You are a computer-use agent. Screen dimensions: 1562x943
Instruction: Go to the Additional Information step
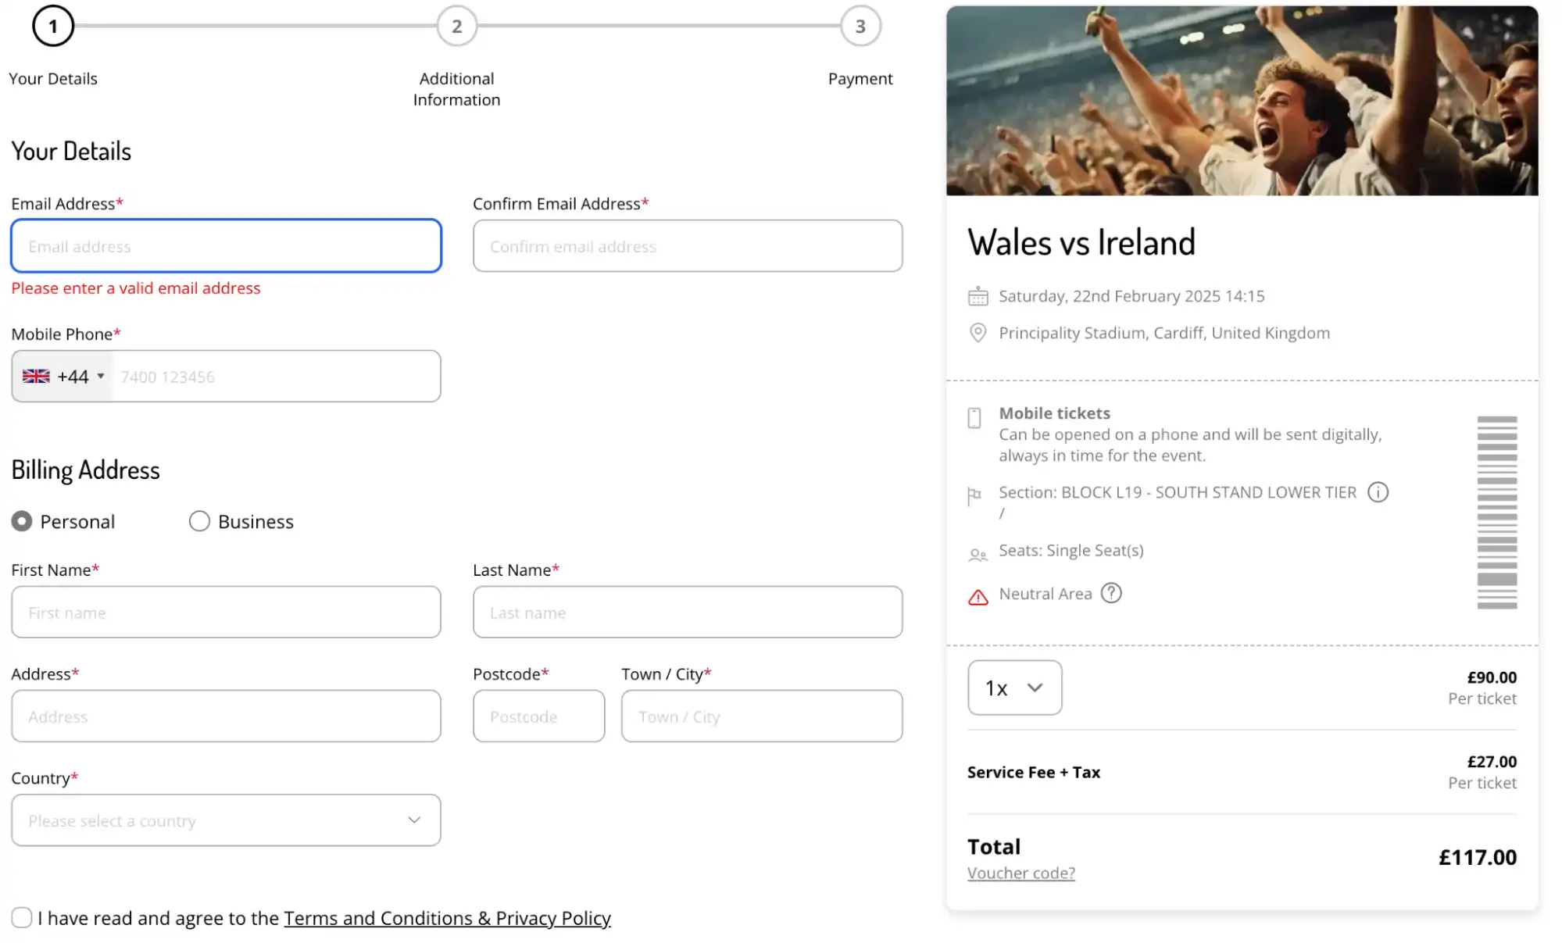pyautogui.click(x=456, y=26)
